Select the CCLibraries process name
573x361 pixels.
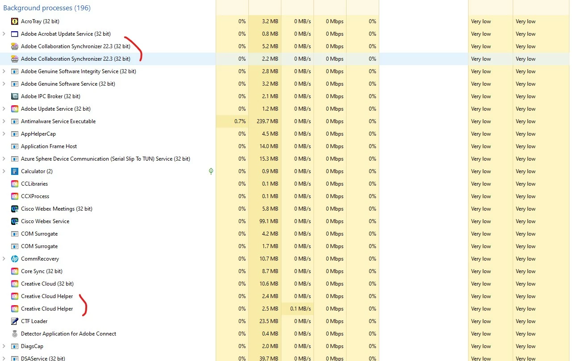coord(34,184)
